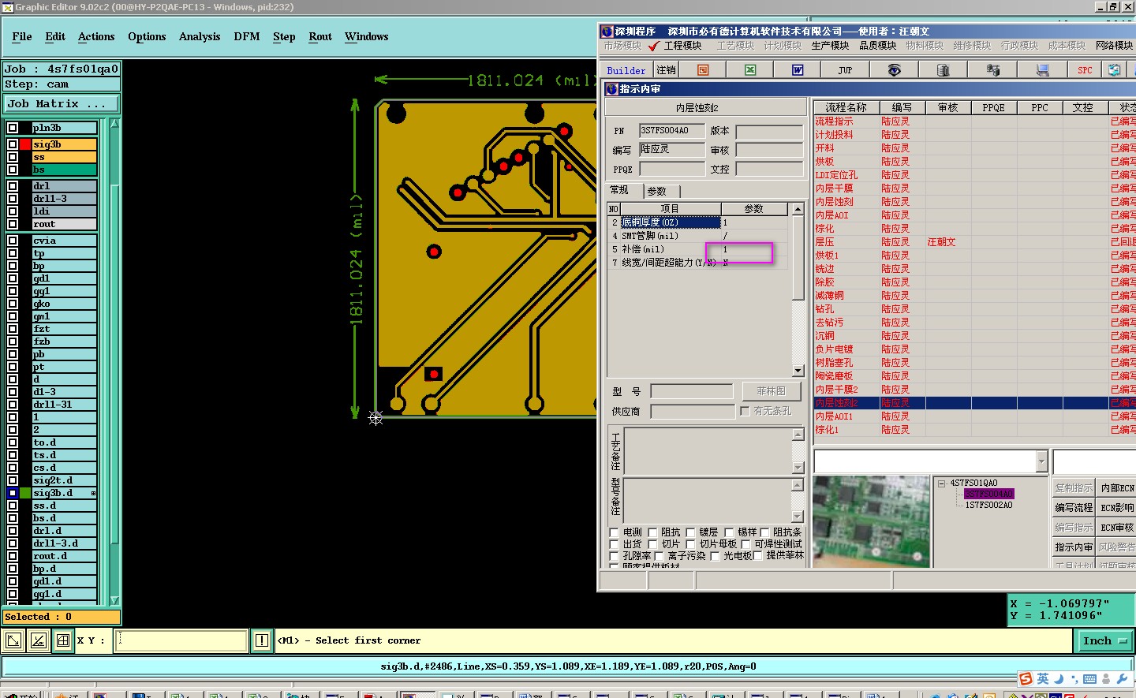Open the File menu
Screen dimensions: 1136x698
point(22,36)
